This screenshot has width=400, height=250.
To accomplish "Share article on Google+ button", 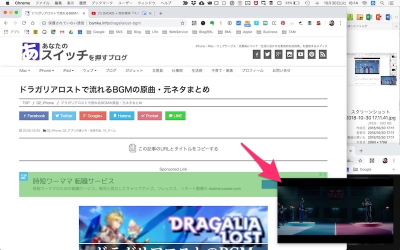I will click(92, 116).
